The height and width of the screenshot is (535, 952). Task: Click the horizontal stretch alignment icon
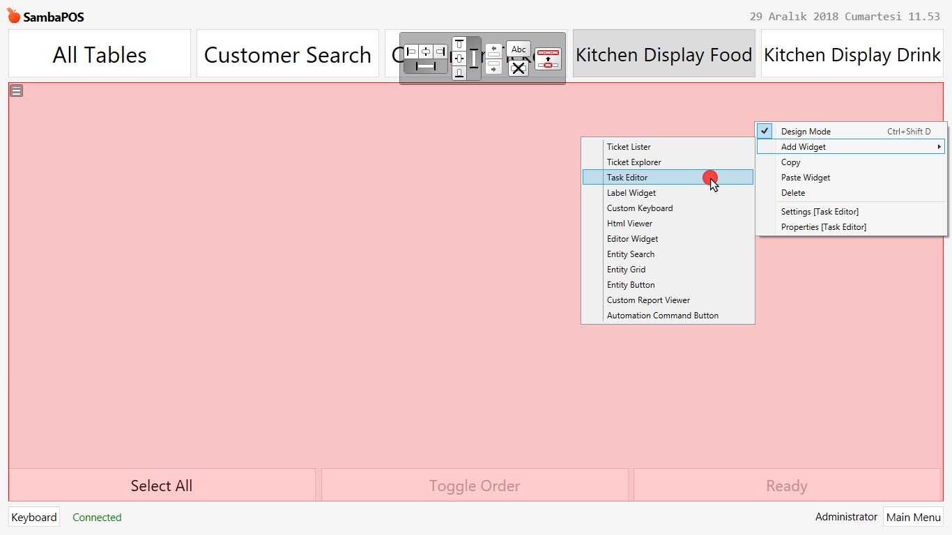[x=426, y=66]
